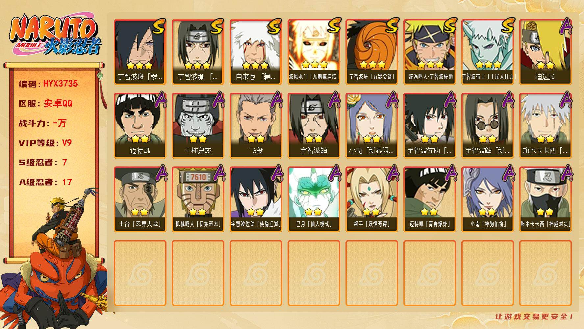
Task: Click the 干柿鬼鲛 ninja portrait
Action: click(198, 125)
